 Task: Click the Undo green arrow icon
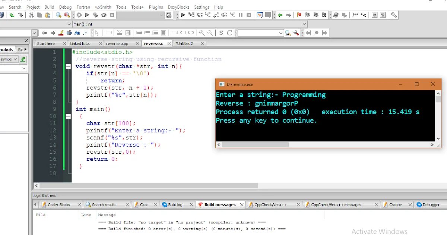pyautogui.click(x=12, y=15)
